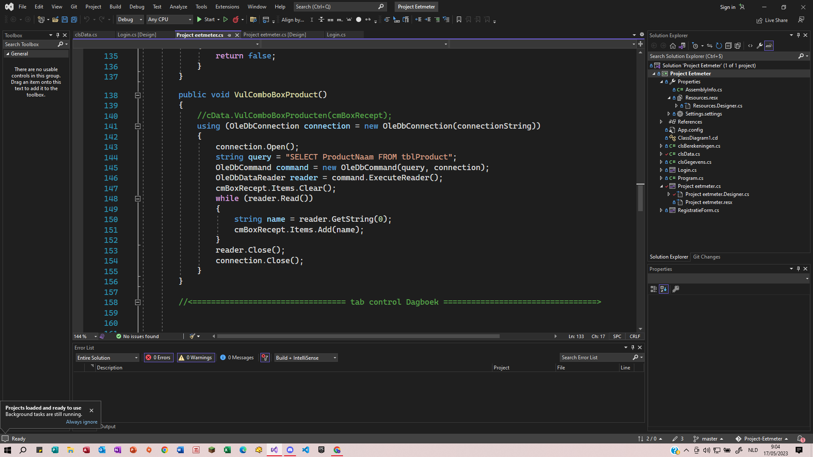Open the Debug configuration dropdown
The width and height of the screenshot is (813, 457).
coord(130,19)
